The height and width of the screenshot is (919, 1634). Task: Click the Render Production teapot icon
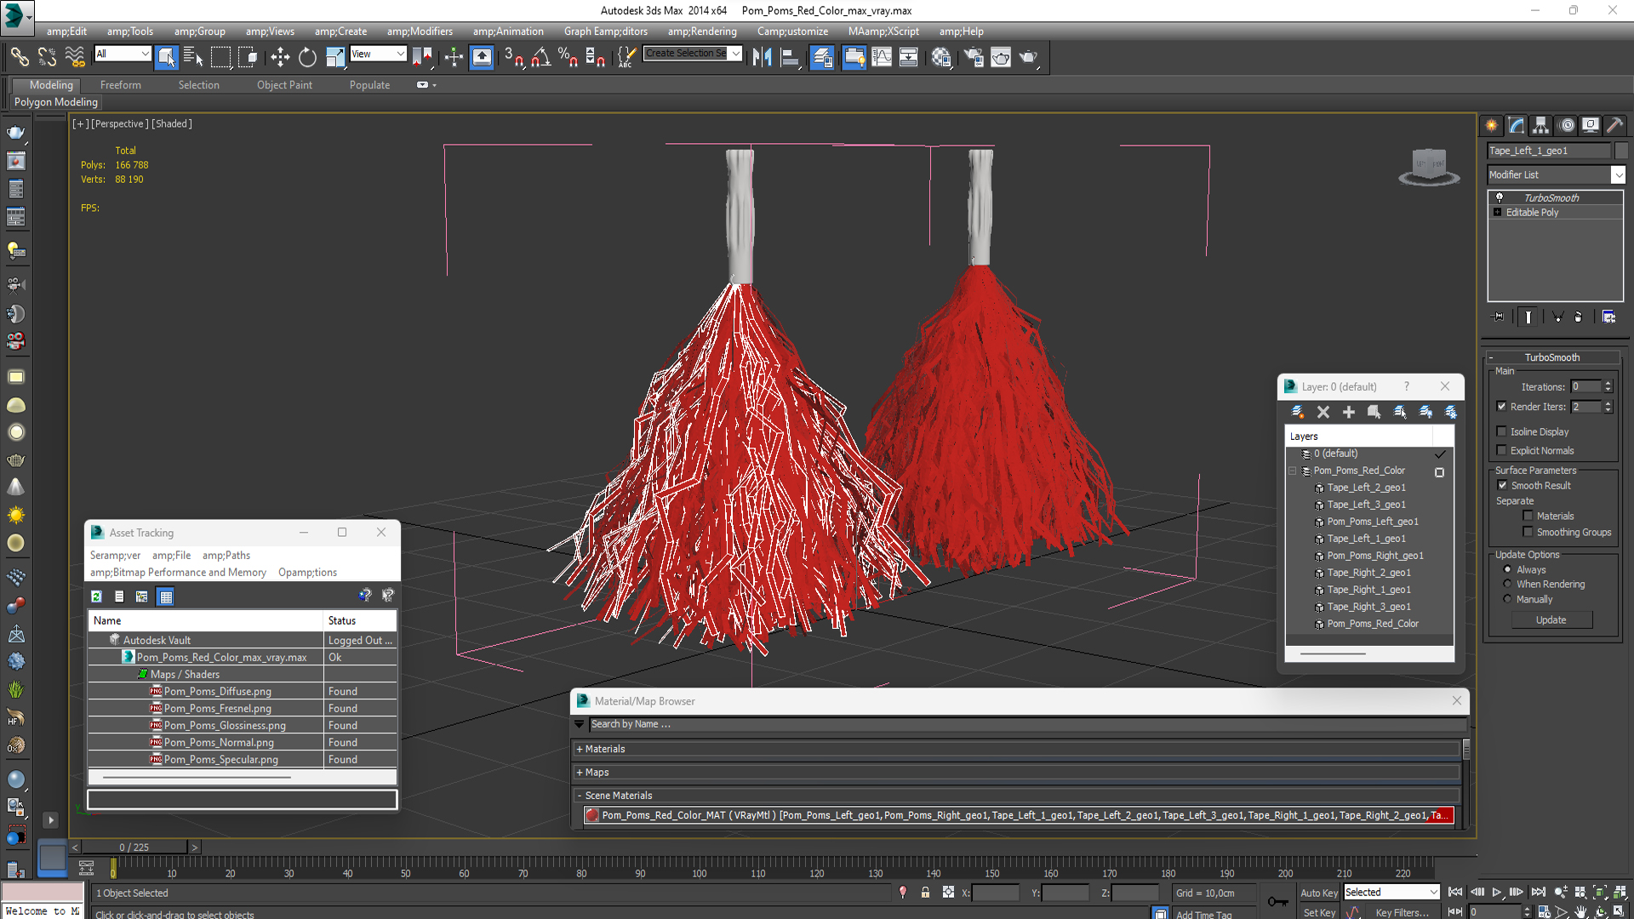1029,57
